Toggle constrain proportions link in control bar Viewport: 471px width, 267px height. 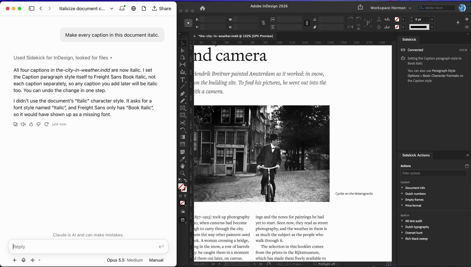[x=307, y=23]
